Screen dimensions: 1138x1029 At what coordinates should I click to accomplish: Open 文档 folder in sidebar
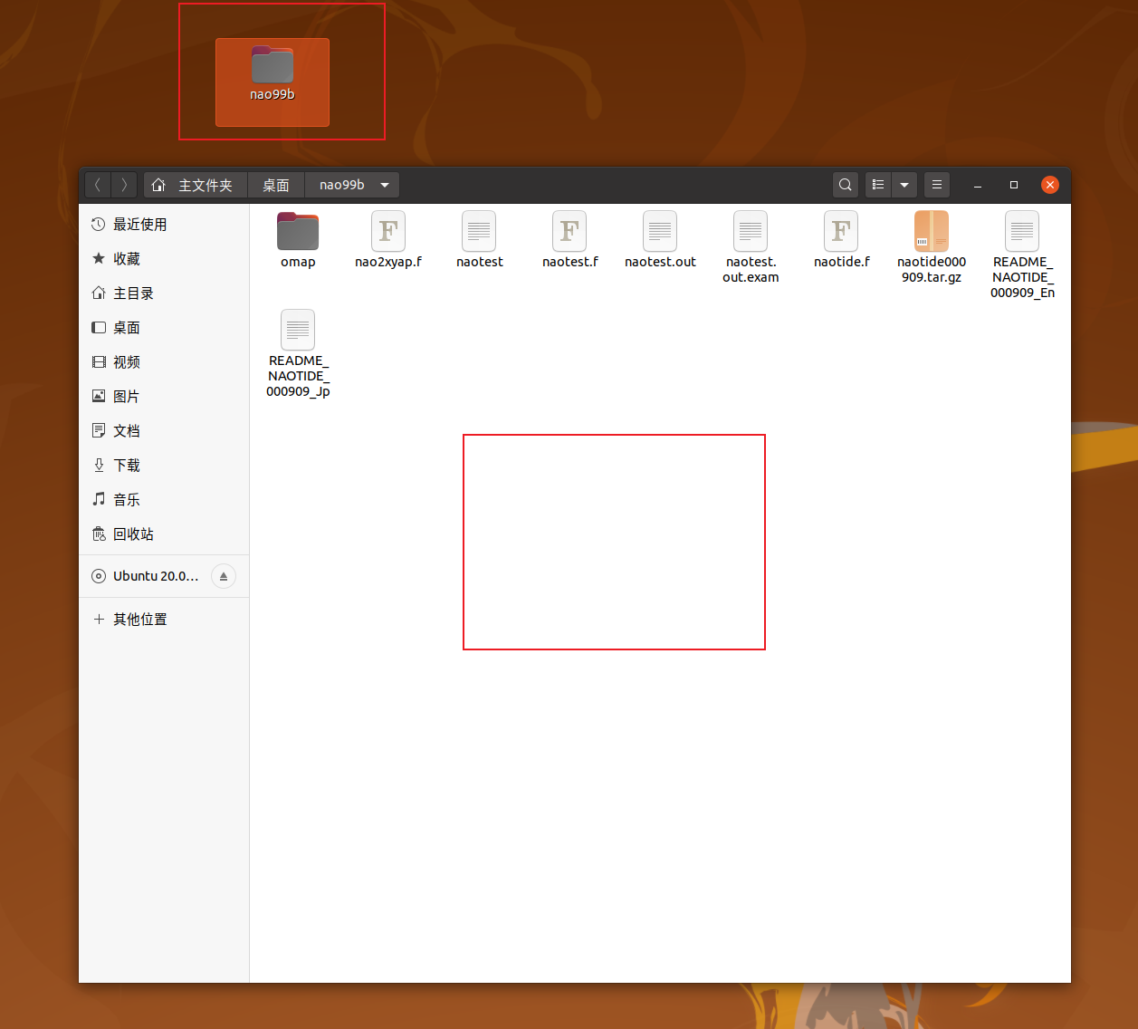164,431
